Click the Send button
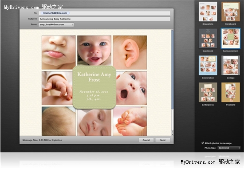 tap(163, 140)
